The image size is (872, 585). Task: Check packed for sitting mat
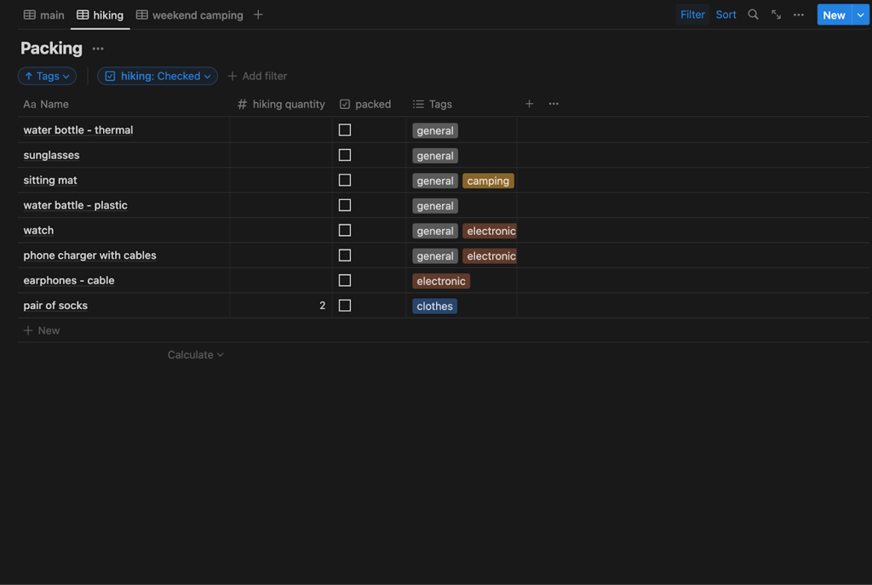[345, 181]
